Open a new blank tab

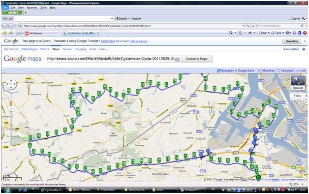pos(104,33)
